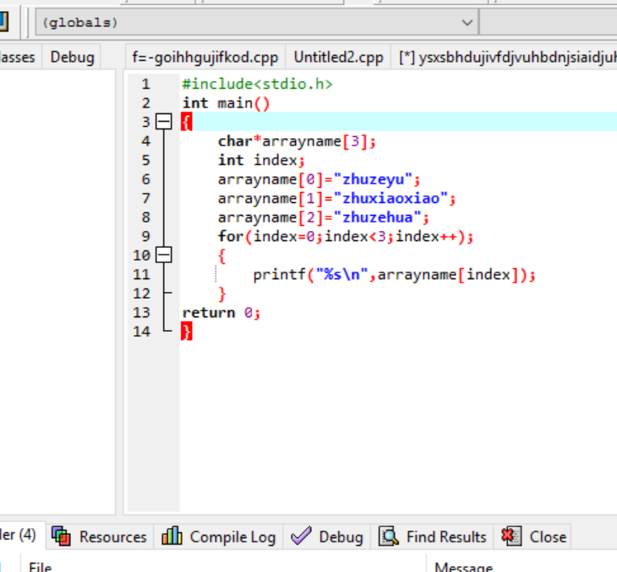Screen dimensions: 617x572
Task: Open the Find Results tab
Action: 433,536
